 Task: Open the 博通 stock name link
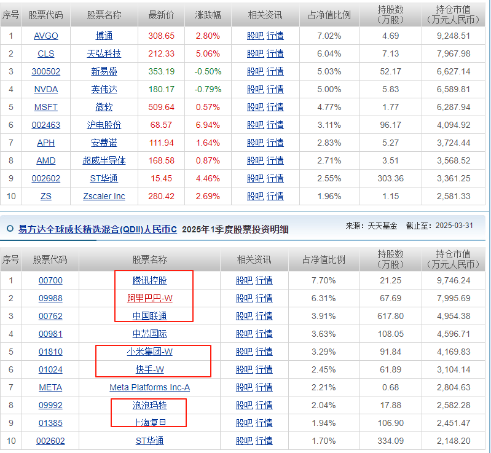[x=104, y=36]
